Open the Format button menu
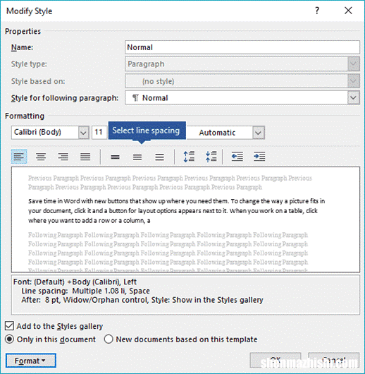 [31, 361]
